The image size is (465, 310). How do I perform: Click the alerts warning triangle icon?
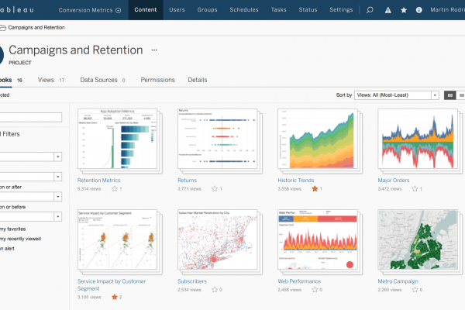pos(386,11)
